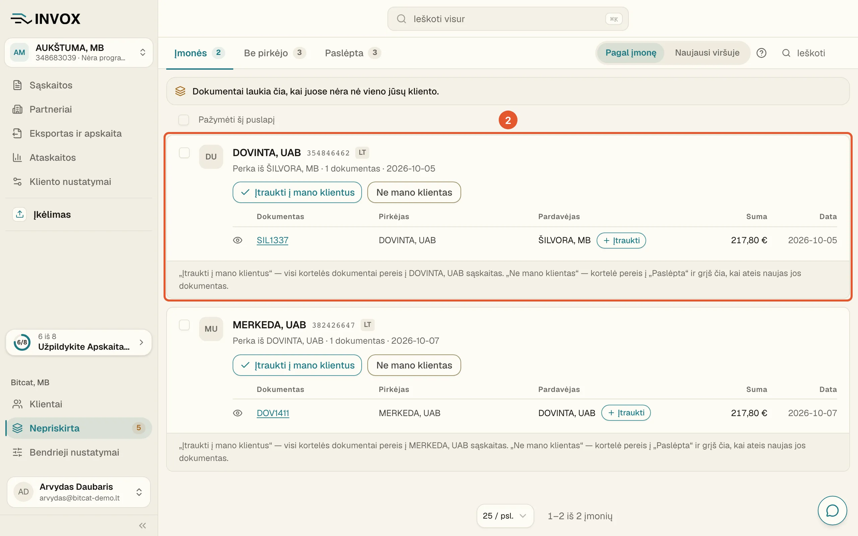Open the chat support bubble

tap(832, 511)
